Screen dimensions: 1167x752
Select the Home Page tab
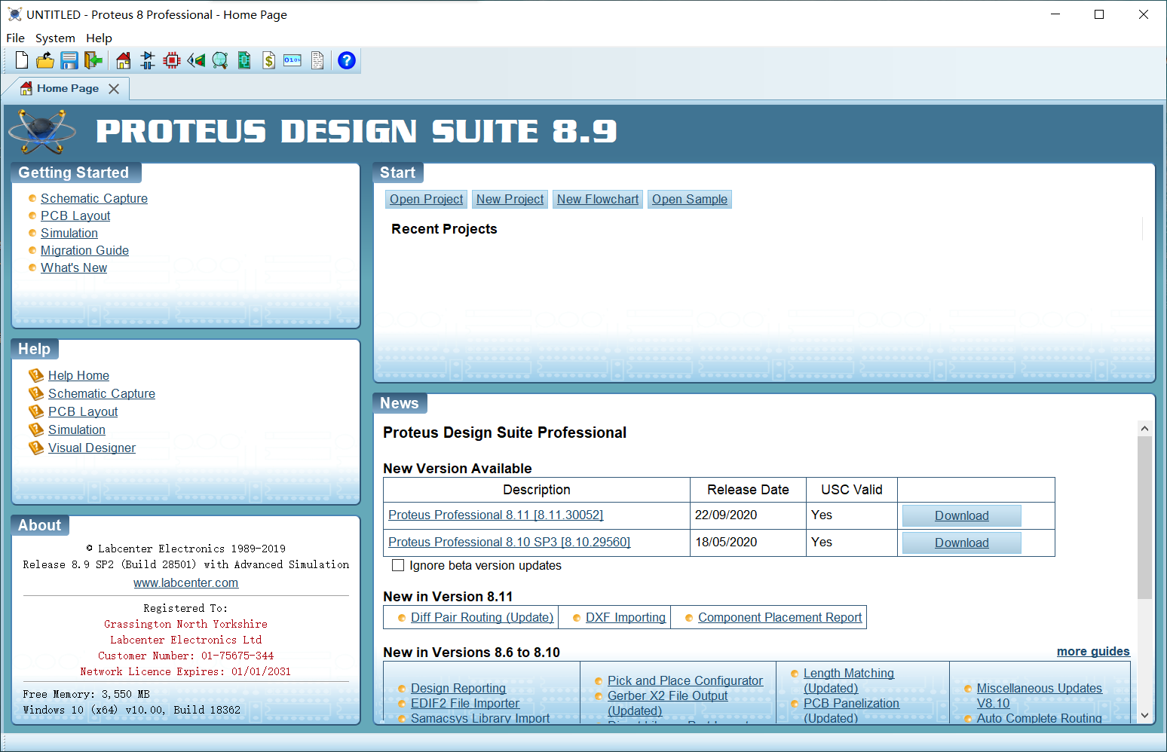tap(68, 88)
